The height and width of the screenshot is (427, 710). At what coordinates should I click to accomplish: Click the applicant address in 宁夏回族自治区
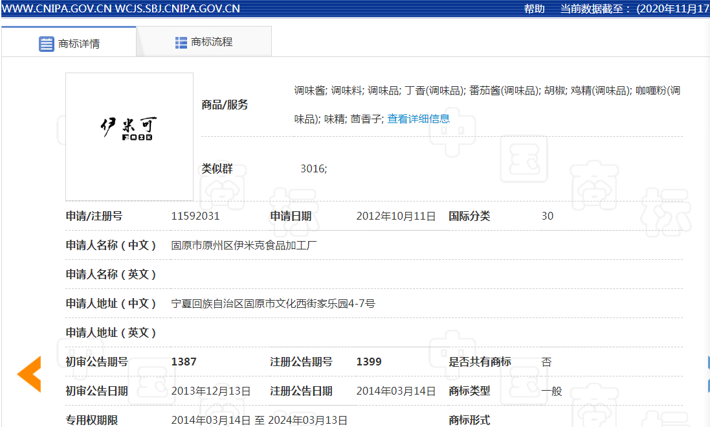(273, 303)
